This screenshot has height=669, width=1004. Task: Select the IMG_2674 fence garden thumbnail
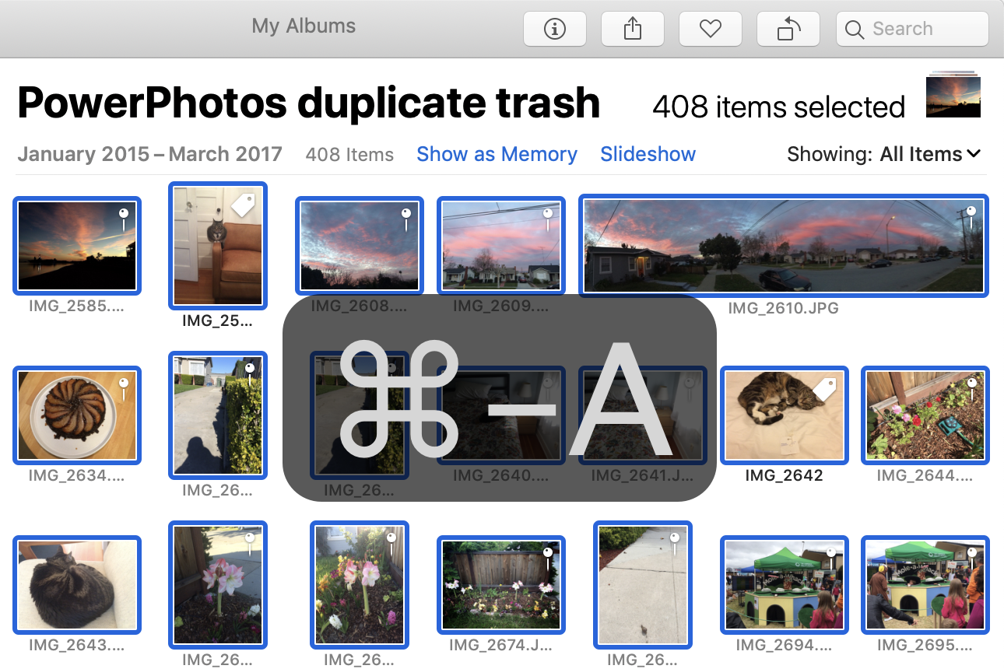click(501, 585)
